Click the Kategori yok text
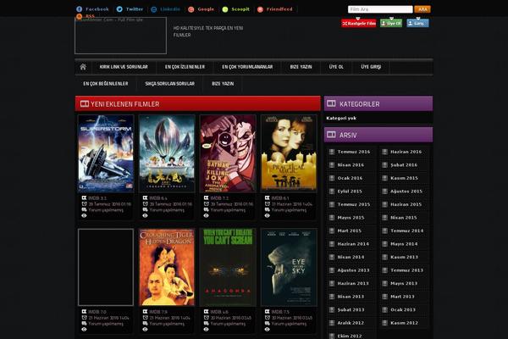Viewport: 508px width, 339px height. click(341, 118)
